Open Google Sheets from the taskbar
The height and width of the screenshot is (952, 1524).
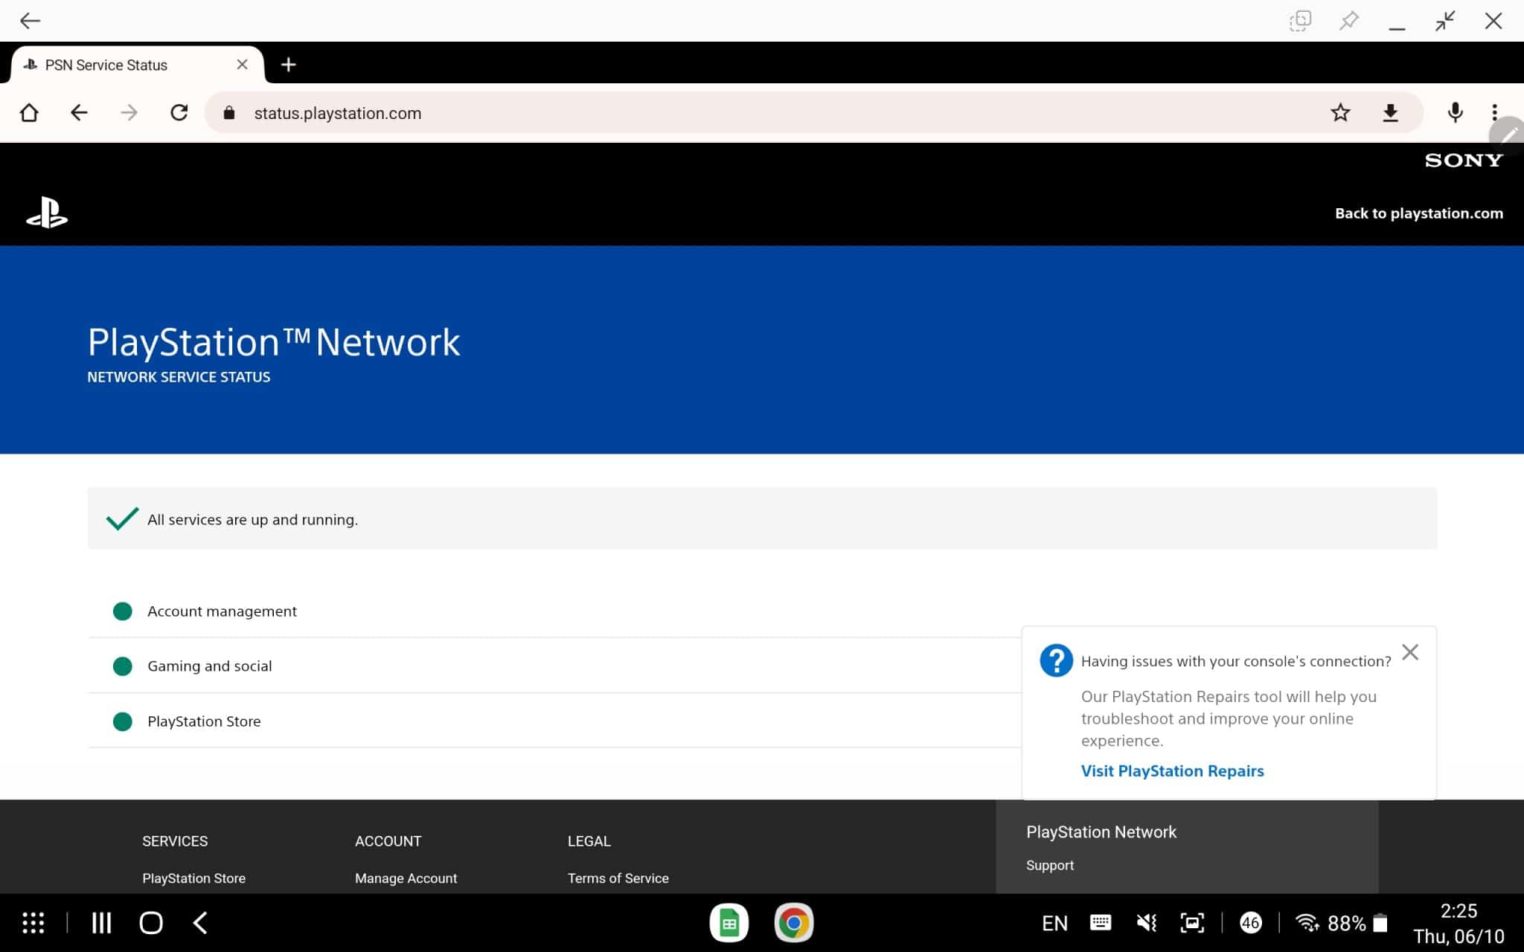pos(730,922)
